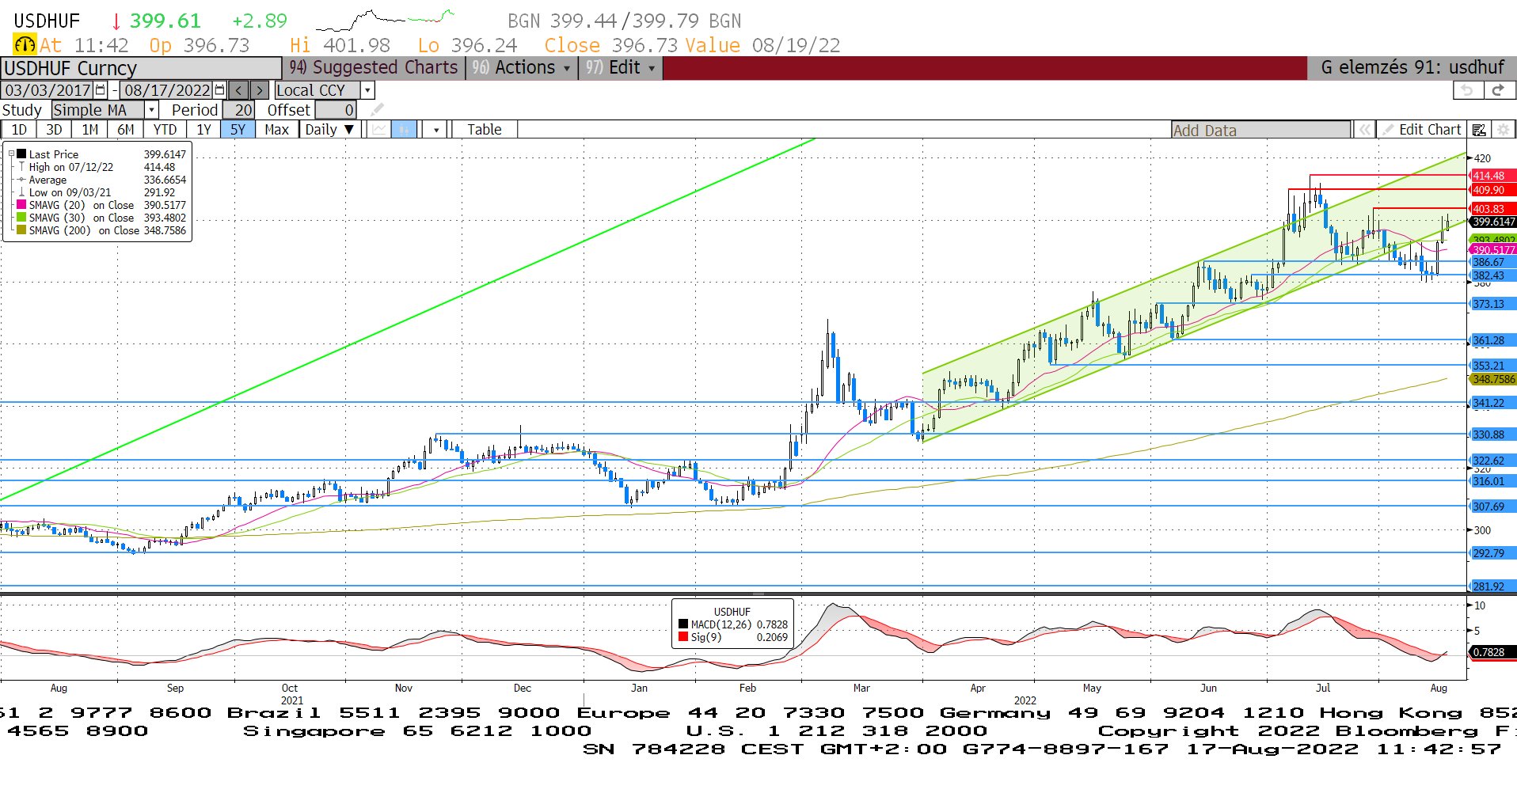Expand the Edit menu

[621, 68]
